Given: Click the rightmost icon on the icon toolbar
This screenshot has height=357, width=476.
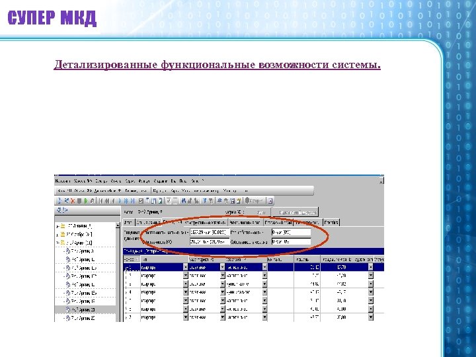Looking at the screenshot, I should (x=270, y=201).
